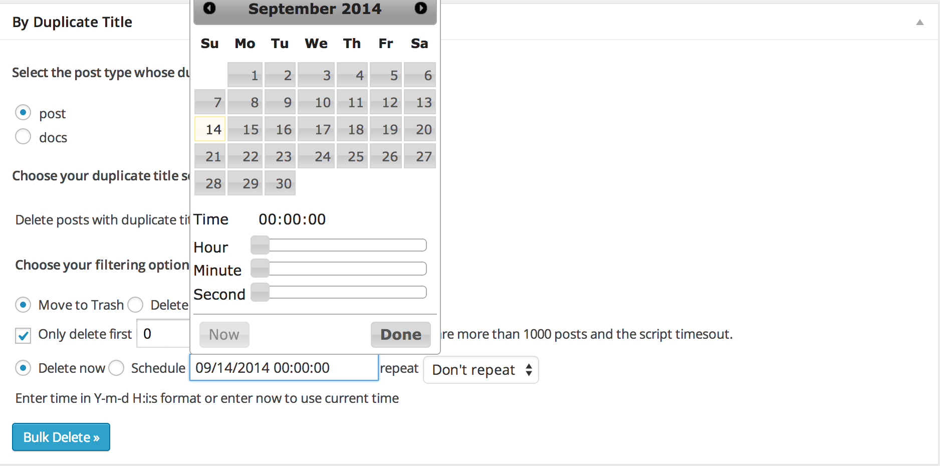Select the post radio button
This screenshot has width=940, height=466.
(x=23, y=113)
